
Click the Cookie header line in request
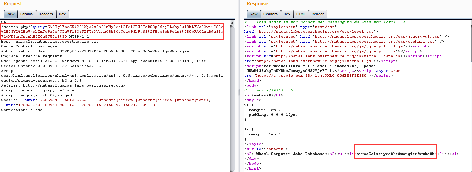pos(105,100)
